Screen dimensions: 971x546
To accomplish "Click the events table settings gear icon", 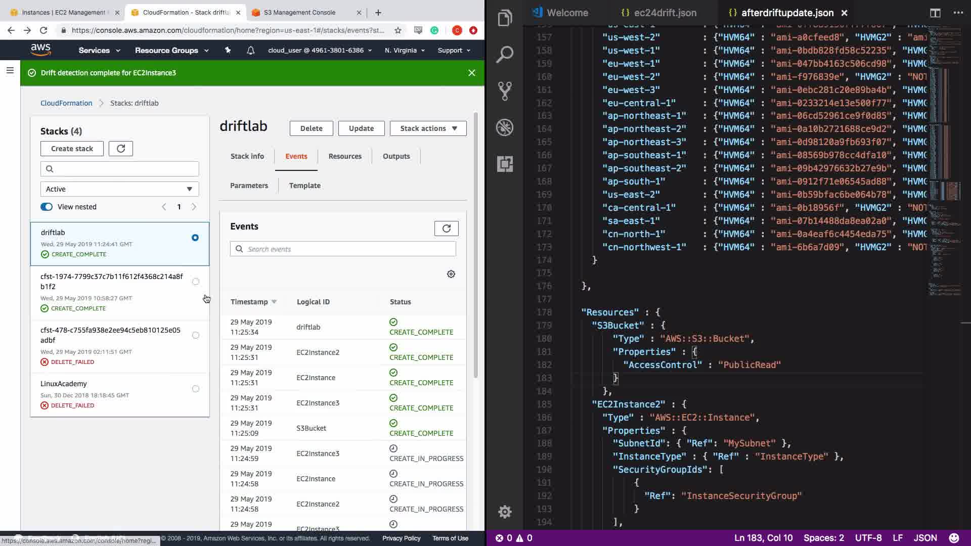I will point(451,274).
